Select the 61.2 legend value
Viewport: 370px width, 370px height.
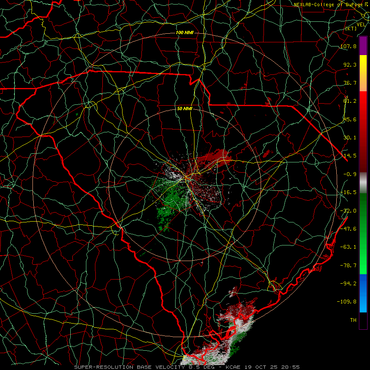350,101
